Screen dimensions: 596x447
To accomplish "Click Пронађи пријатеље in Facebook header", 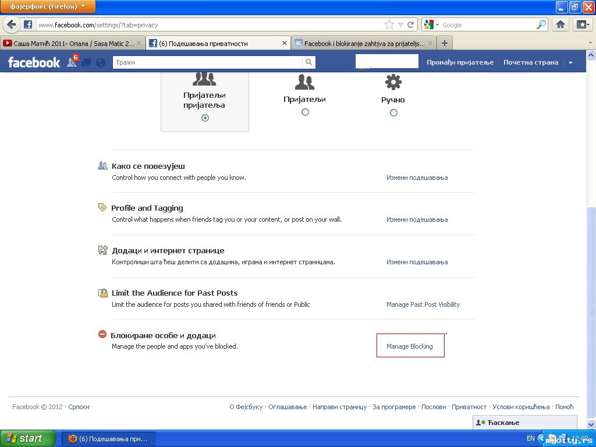I will point(460,62).
